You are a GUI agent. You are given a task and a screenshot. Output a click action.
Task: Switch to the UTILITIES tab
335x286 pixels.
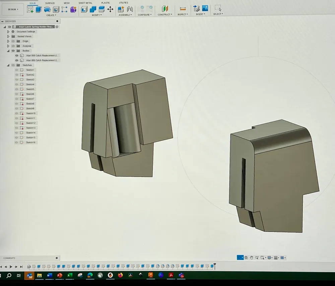tap(124, 3)
